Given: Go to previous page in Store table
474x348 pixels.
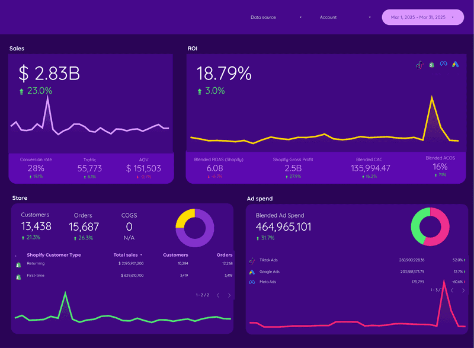Looking at the screenshot, I should [x=217, y=295].
